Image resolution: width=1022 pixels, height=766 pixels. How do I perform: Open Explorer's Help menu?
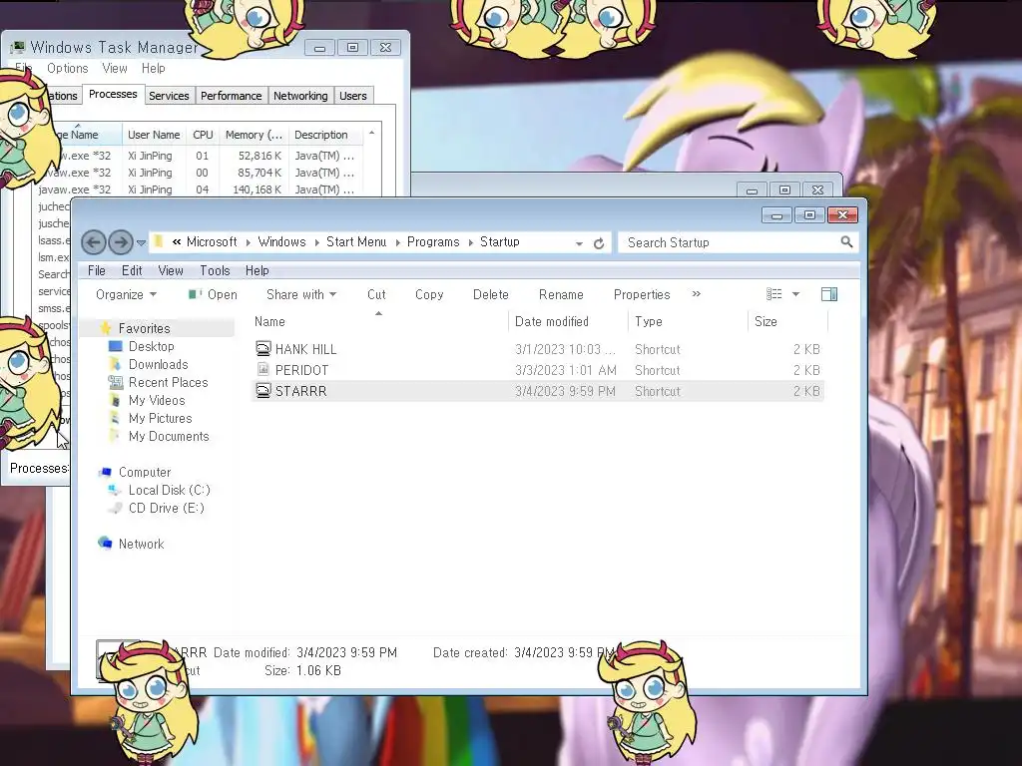click(x=256, y=270)
